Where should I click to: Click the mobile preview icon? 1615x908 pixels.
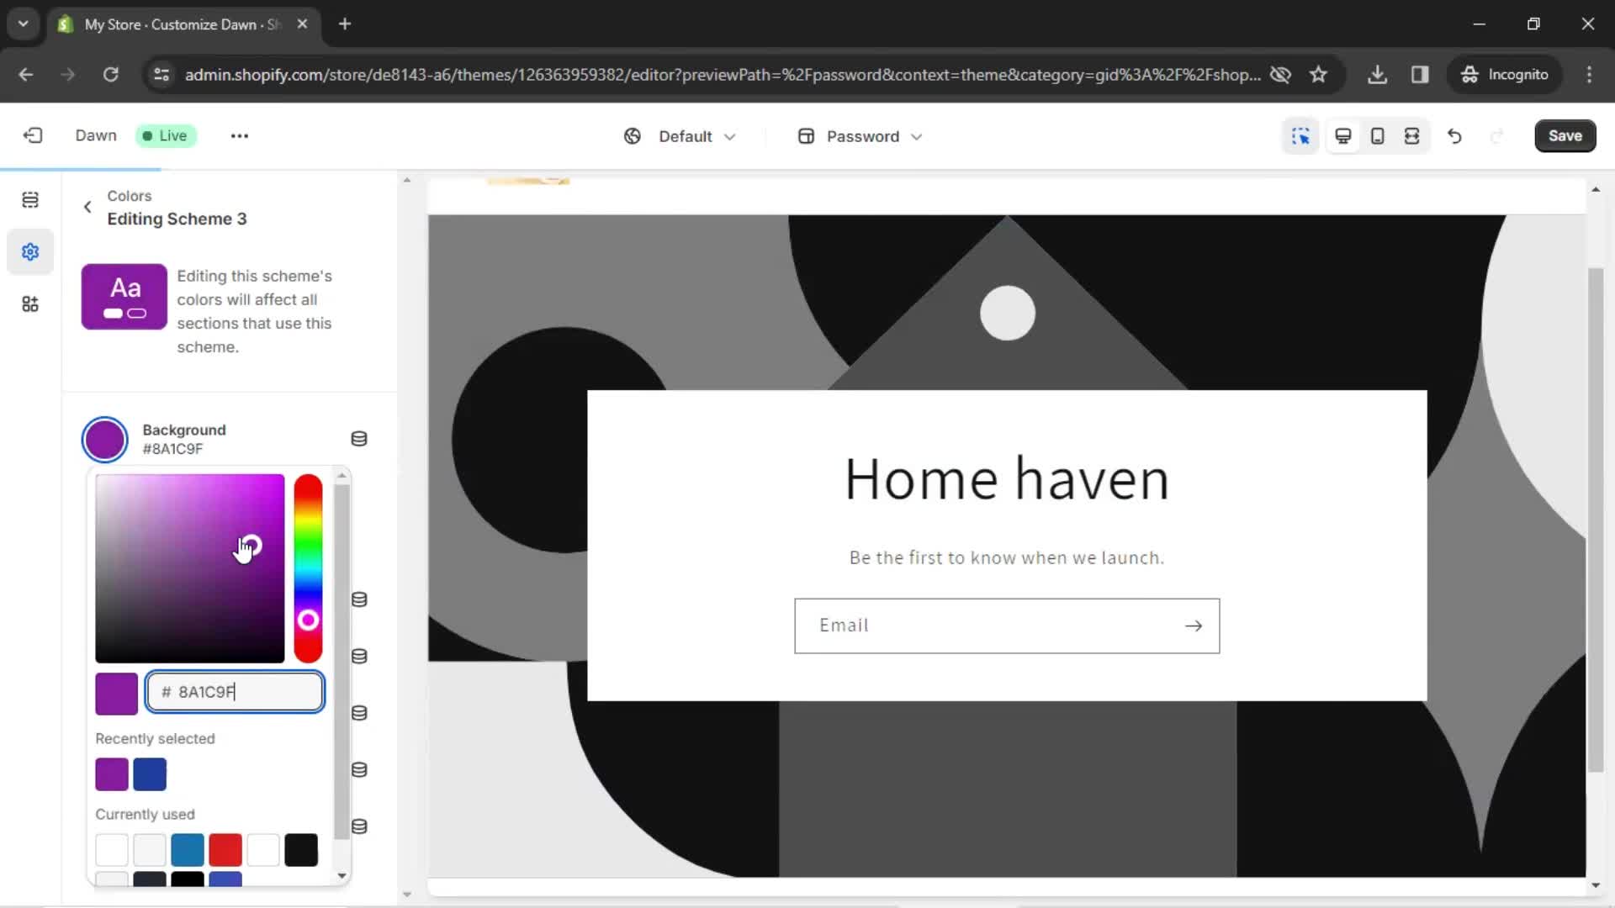tap(1379, 135)
